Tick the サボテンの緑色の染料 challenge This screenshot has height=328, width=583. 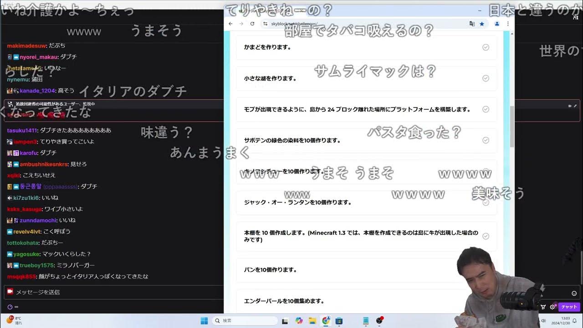click(x=486, y=140)
